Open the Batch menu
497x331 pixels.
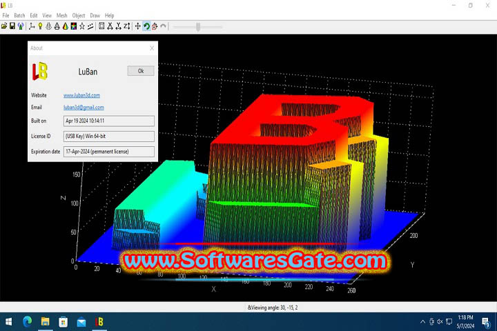(19, 16)
